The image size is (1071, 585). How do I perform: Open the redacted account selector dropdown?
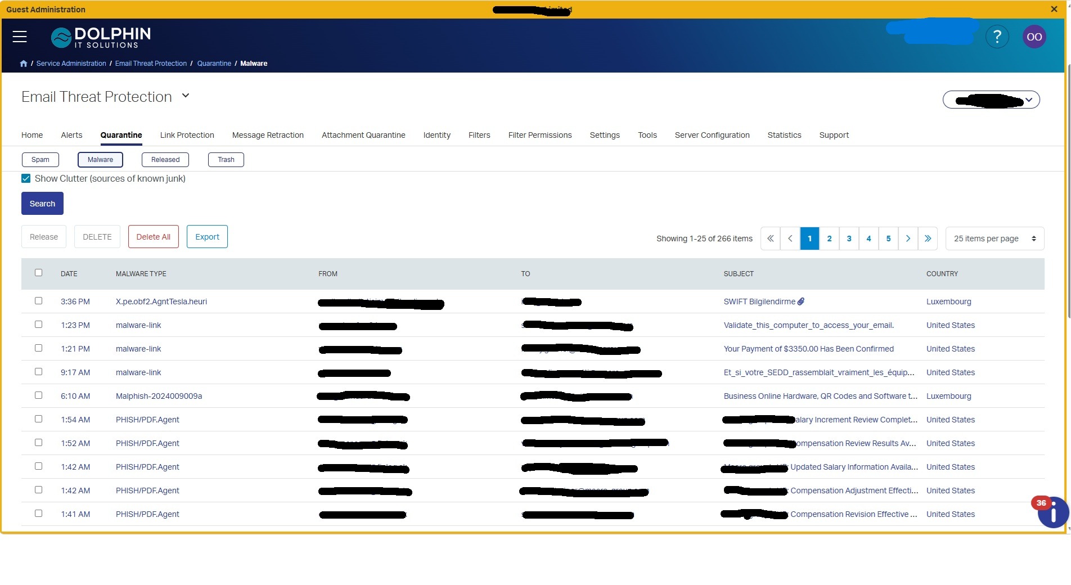pos(991,100)
